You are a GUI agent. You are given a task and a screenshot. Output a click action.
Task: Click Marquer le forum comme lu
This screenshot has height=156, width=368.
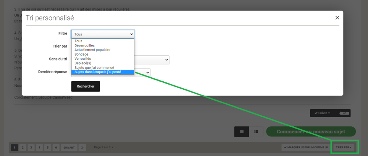(x=306, y=147)
